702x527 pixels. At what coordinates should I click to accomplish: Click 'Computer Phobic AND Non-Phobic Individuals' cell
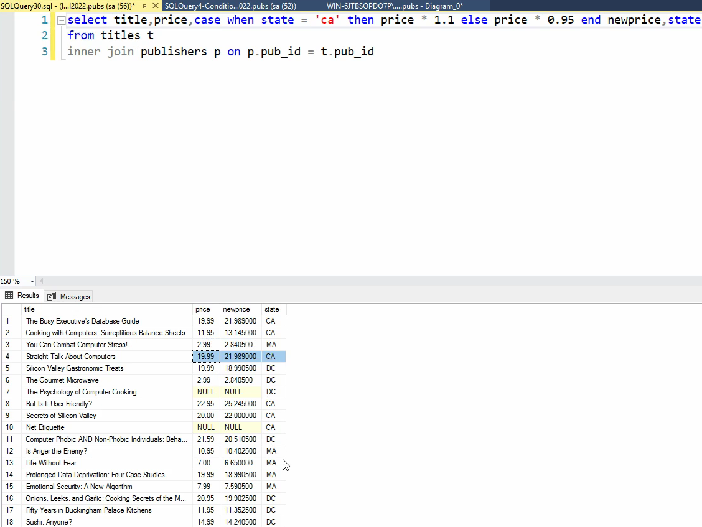pyautogui.click(x=107, y=439)
